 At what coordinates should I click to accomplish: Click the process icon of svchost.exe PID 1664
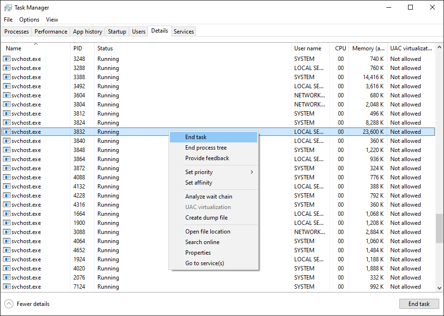tap(7, 213)
